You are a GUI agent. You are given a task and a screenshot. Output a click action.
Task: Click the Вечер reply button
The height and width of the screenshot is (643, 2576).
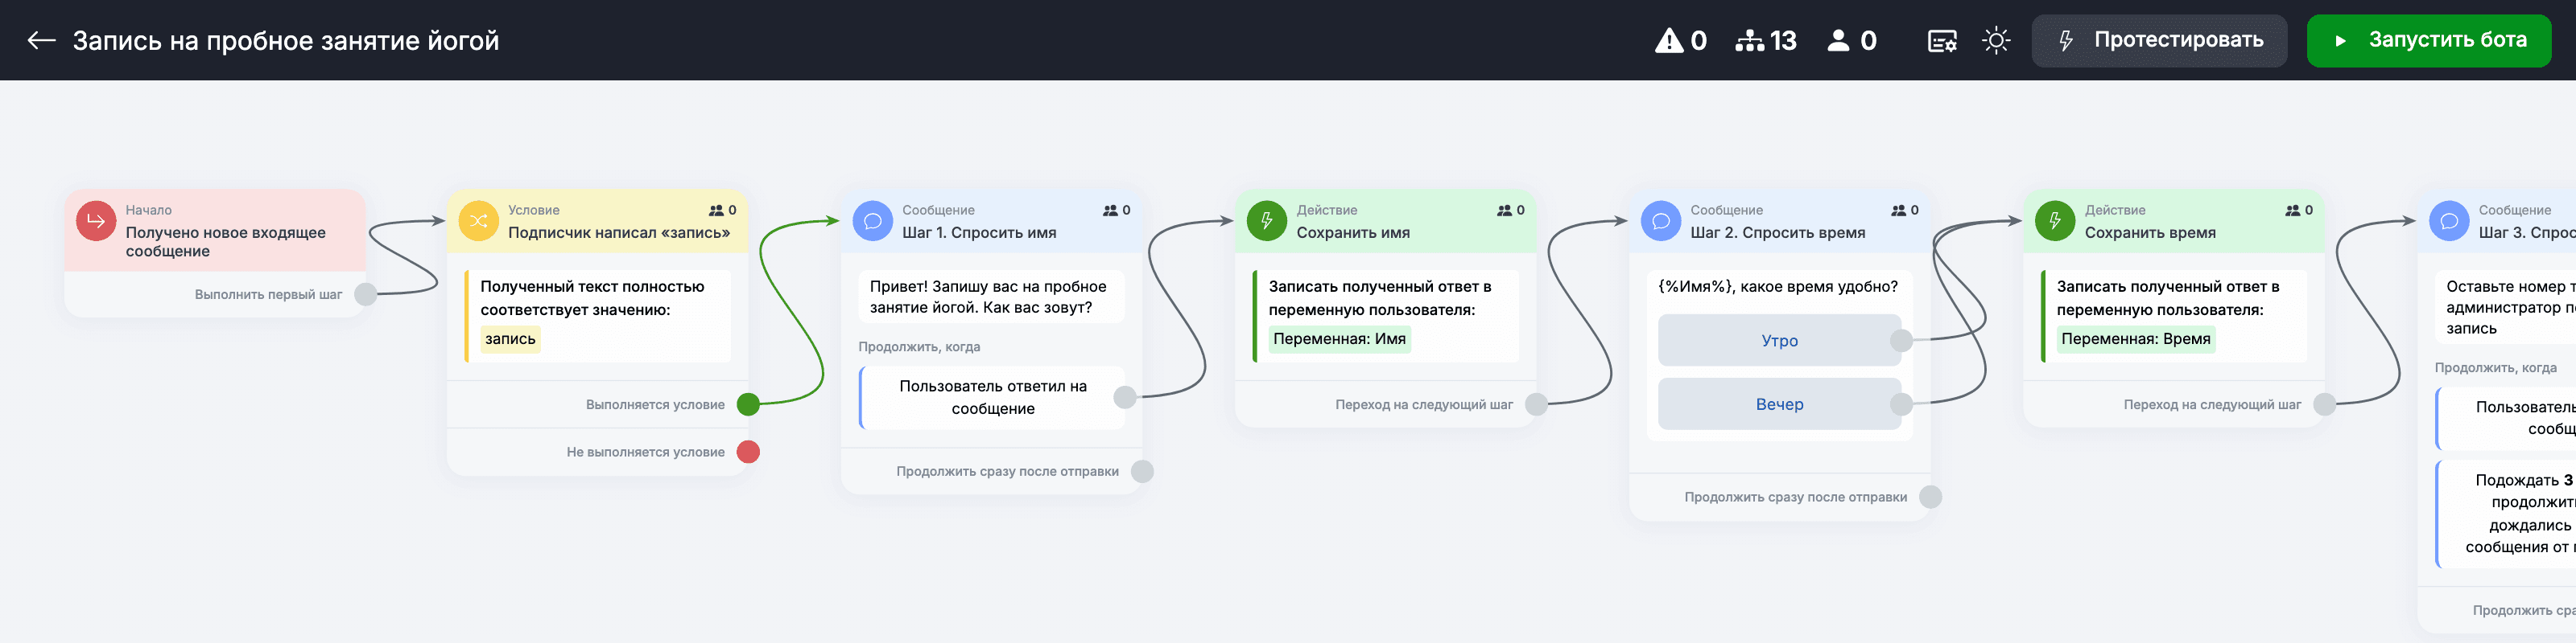(1779, 404)
